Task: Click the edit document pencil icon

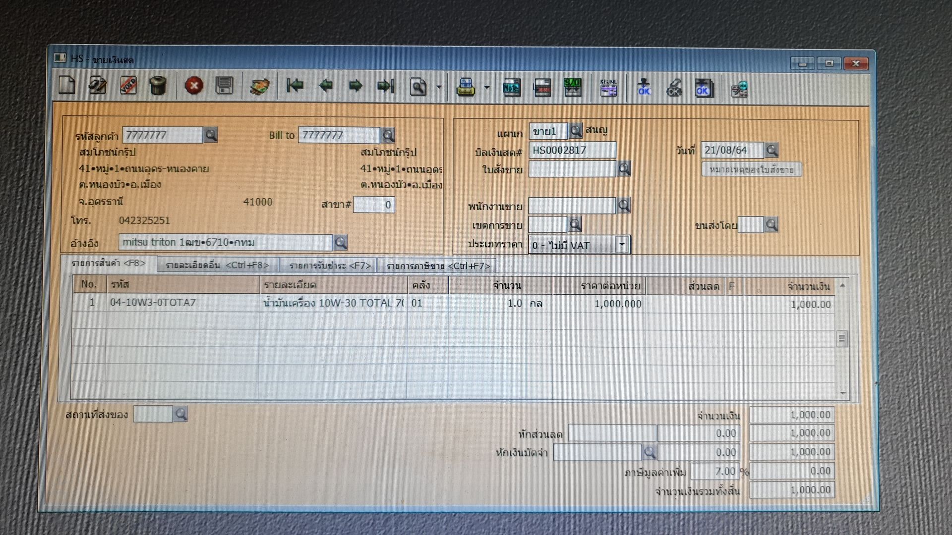Action: point(98,85)
